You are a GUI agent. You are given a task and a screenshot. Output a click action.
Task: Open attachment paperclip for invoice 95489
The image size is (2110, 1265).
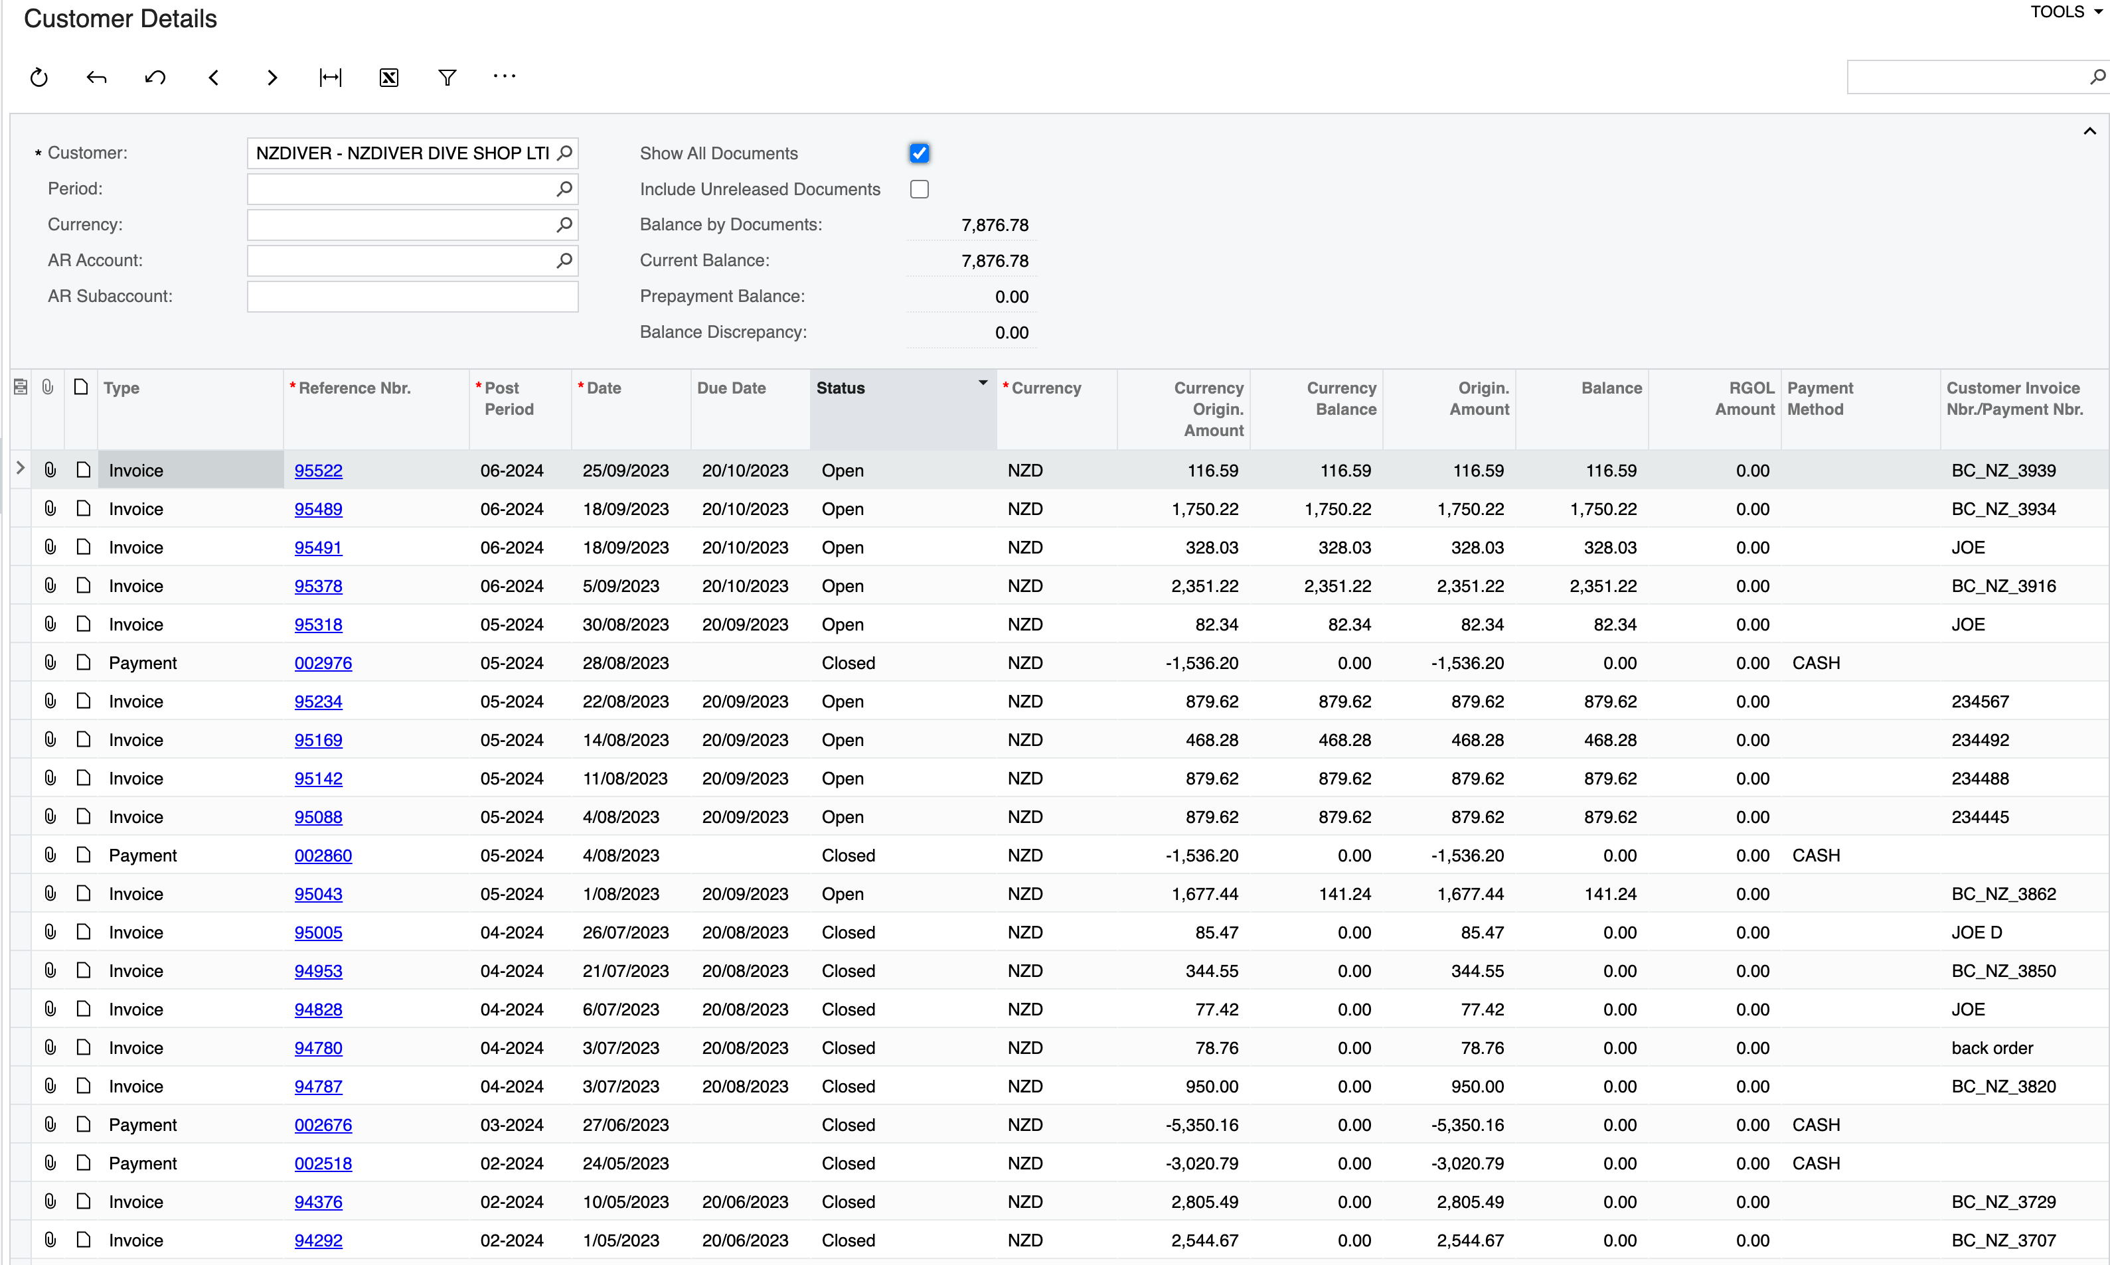(x=50, y=509)
